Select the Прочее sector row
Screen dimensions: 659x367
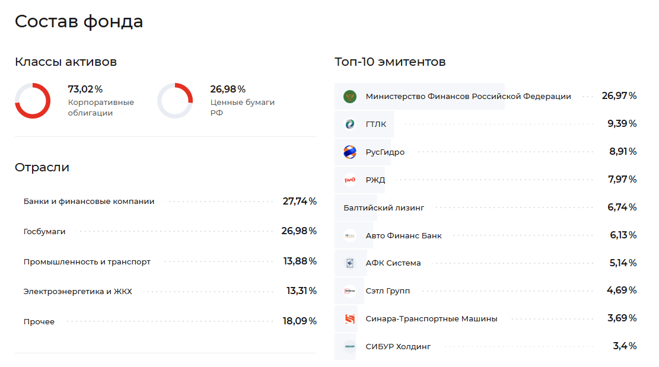(39, 322)
